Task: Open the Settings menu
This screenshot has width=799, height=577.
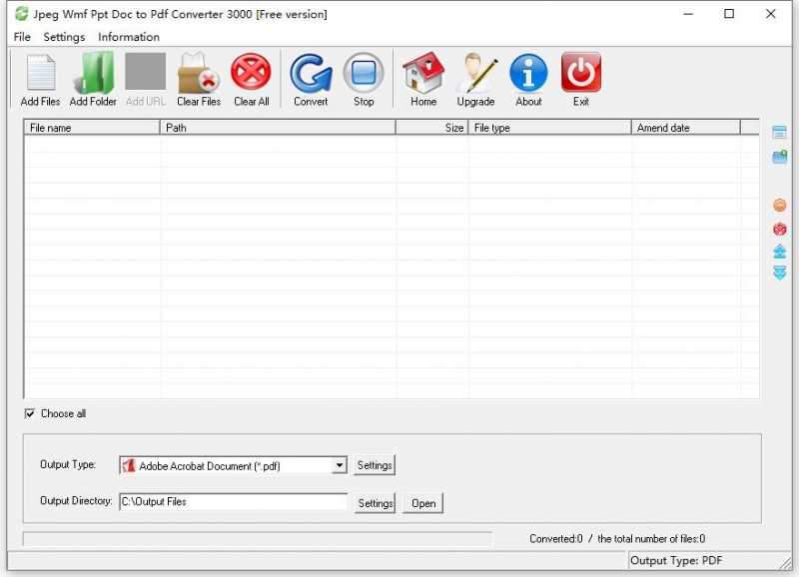Action: [x=63, y=37]
